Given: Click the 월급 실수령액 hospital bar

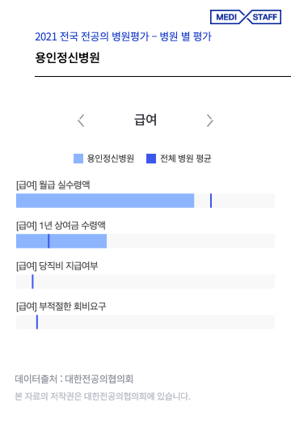Looking at the screenshot, I should pos(105,201).
